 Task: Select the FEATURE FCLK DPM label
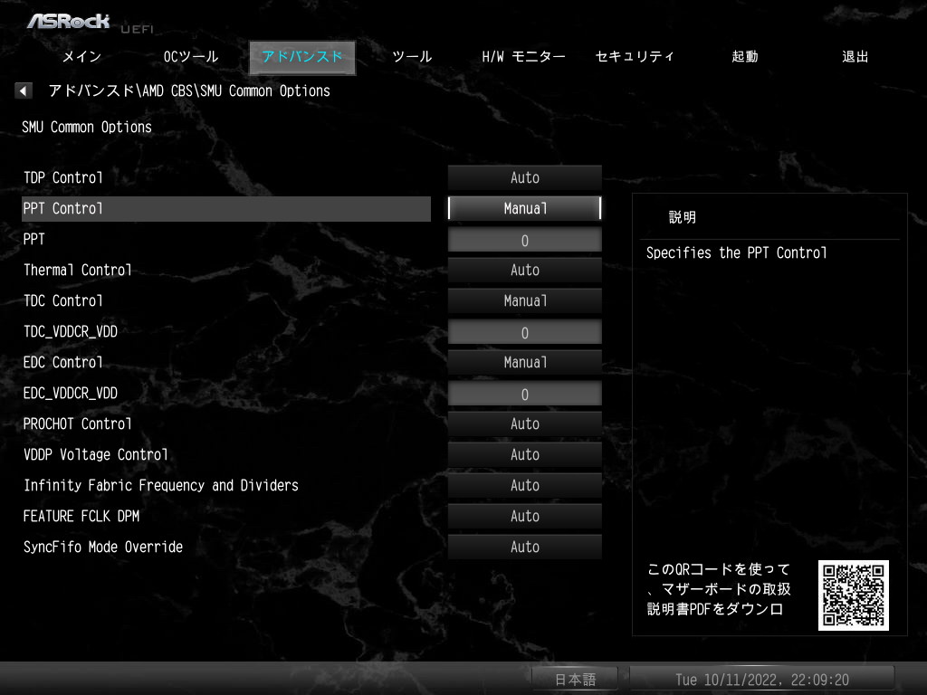(x=81, y=515)
